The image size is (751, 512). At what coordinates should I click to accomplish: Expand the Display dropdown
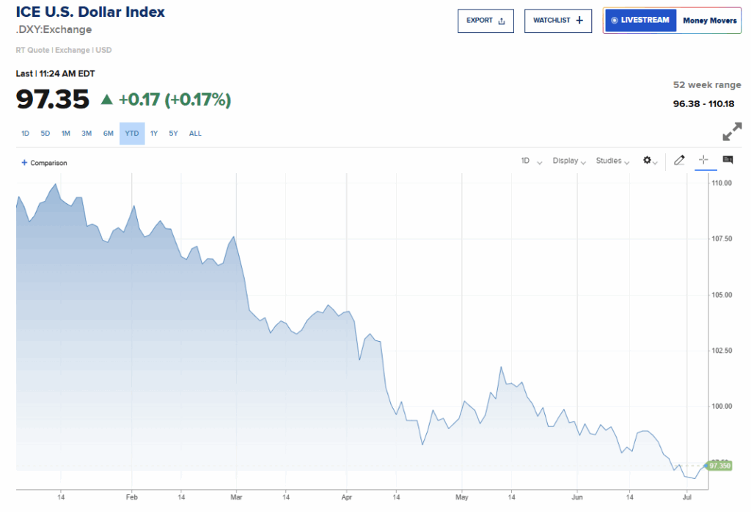click(x=568, y=161)
